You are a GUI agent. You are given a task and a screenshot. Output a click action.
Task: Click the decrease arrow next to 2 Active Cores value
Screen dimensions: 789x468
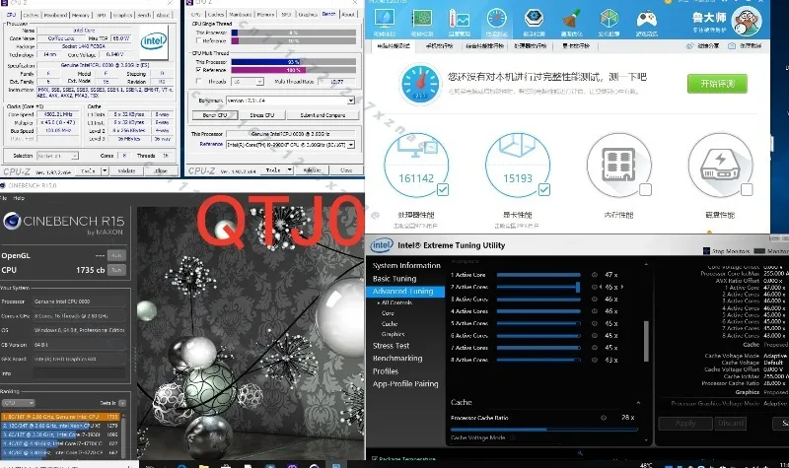click(601, 287)
